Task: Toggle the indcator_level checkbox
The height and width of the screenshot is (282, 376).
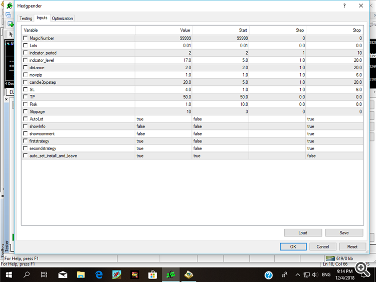Action: [26, 60]
